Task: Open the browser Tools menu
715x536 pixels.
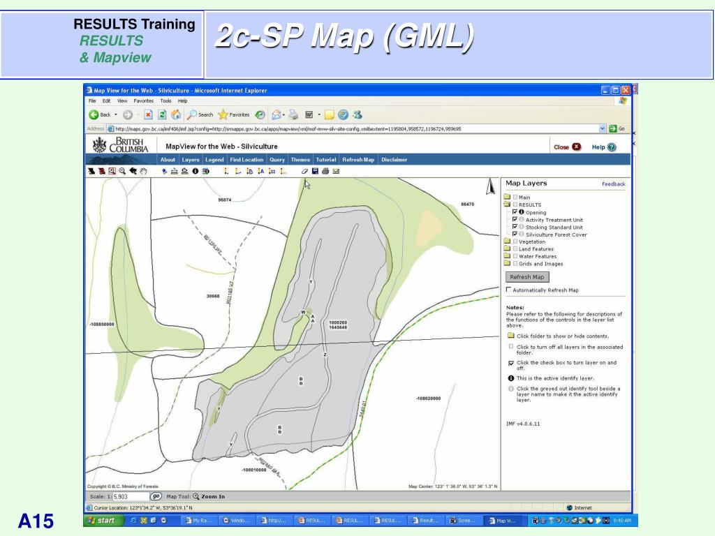Action: 165,100
